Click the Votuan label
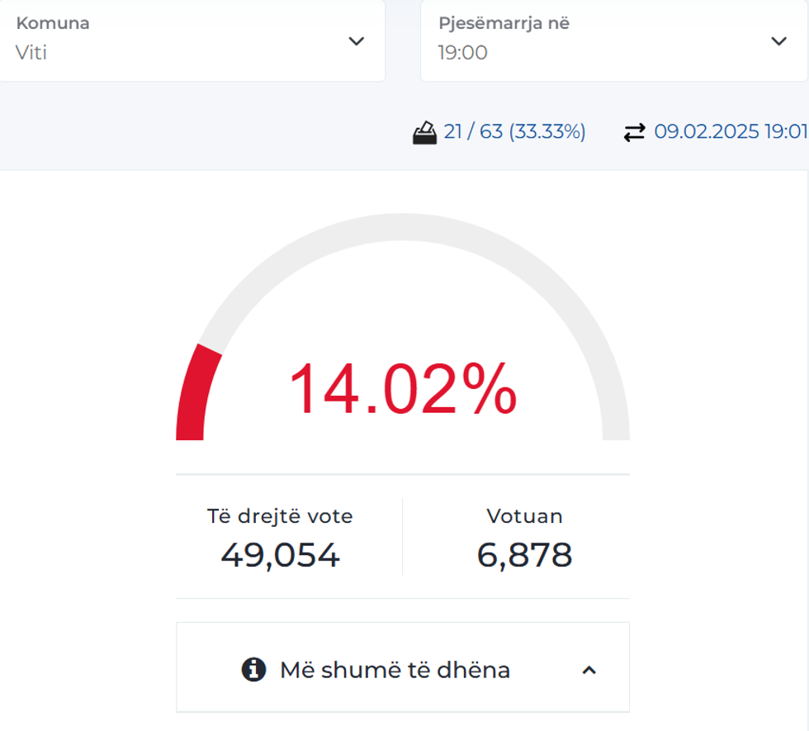 524,516
